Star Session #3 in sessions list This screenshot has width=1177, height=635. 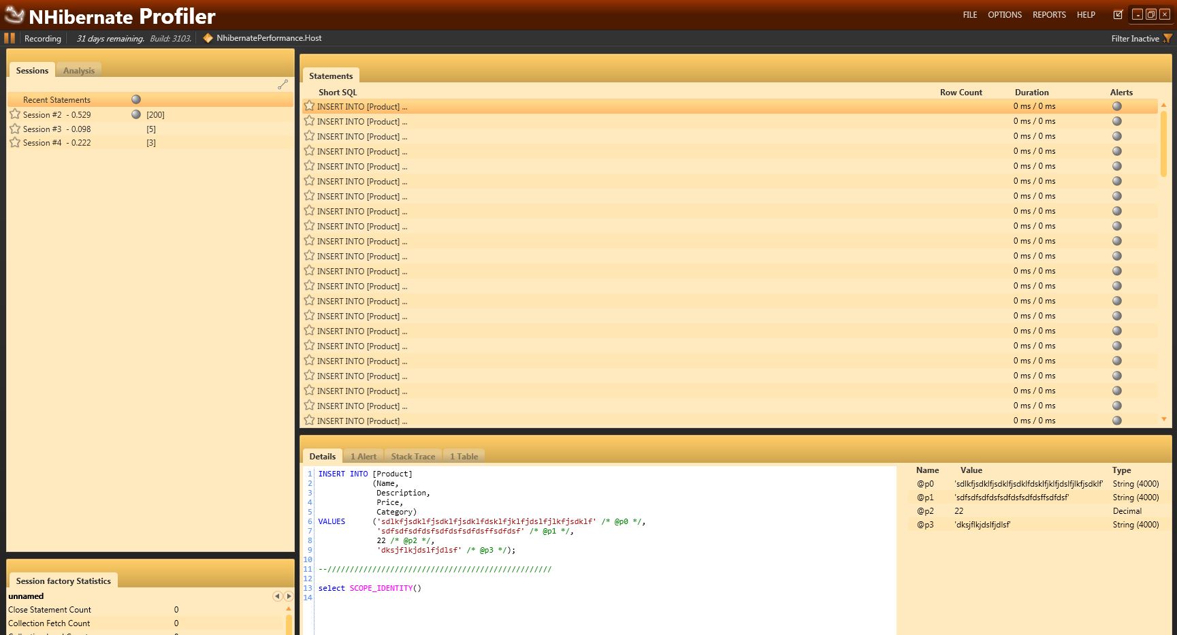point(15,129)
